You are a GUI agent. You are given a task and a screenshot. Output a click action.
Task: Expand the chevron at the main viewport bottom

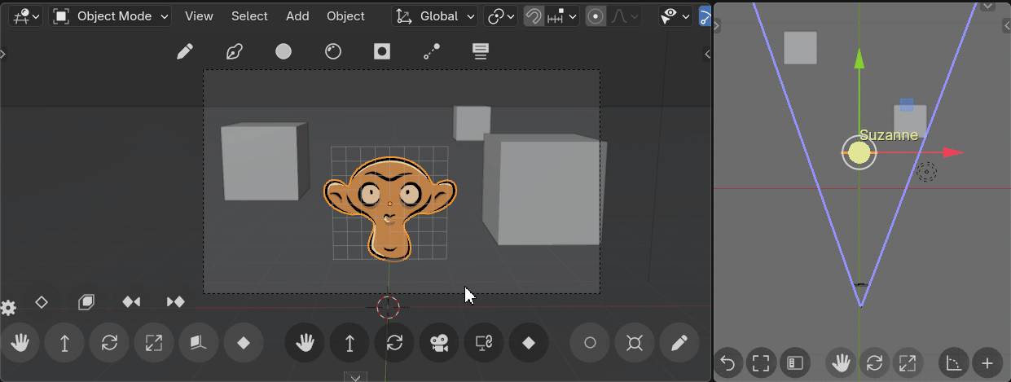[x=354, y=376]
